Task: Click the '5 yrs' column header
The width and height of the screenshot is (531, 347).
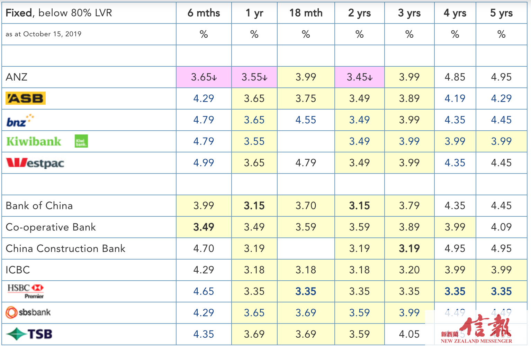Action: pyautogui.click(x=502, y=13)
